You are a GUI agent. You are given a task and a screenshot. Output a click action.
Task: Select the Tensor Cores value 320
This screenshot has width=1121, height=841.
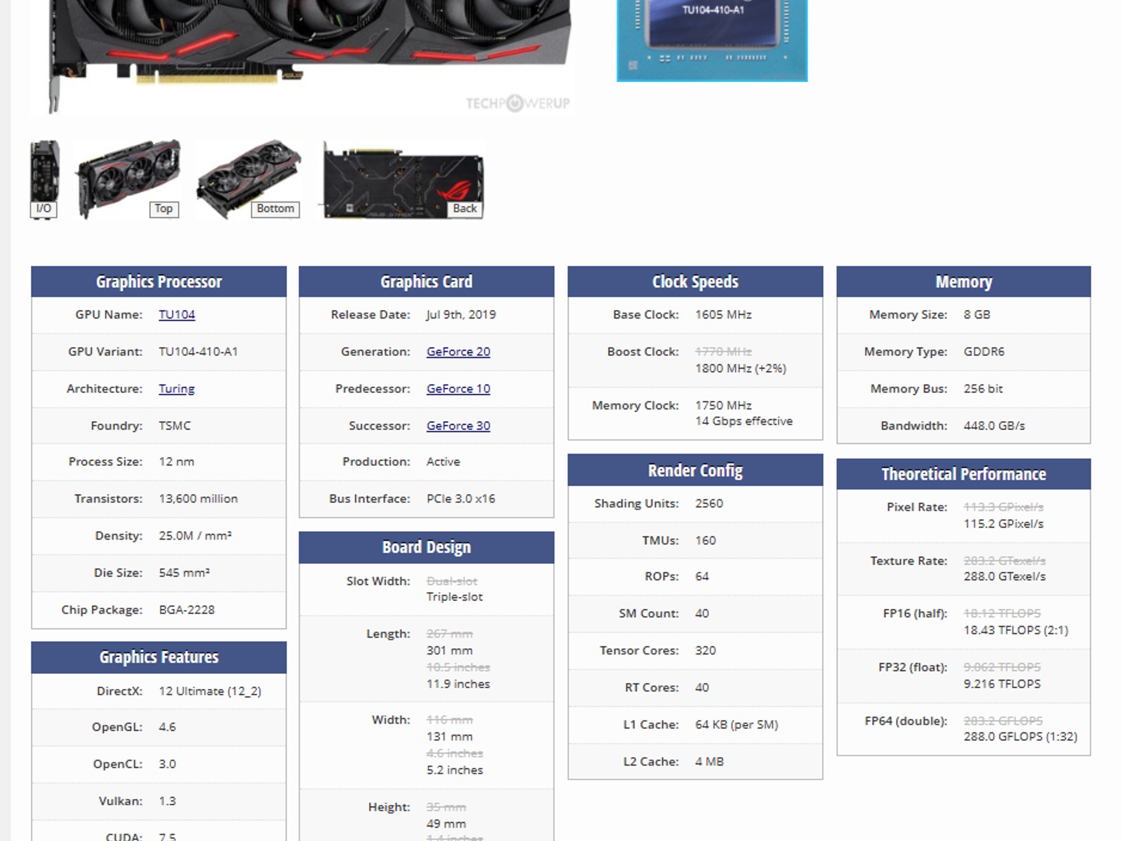[705, 650]
